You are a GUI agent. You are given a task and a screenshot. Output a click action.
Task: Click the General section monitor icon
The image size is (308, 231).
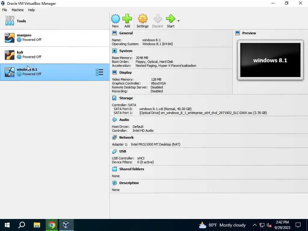coord(114,33)
